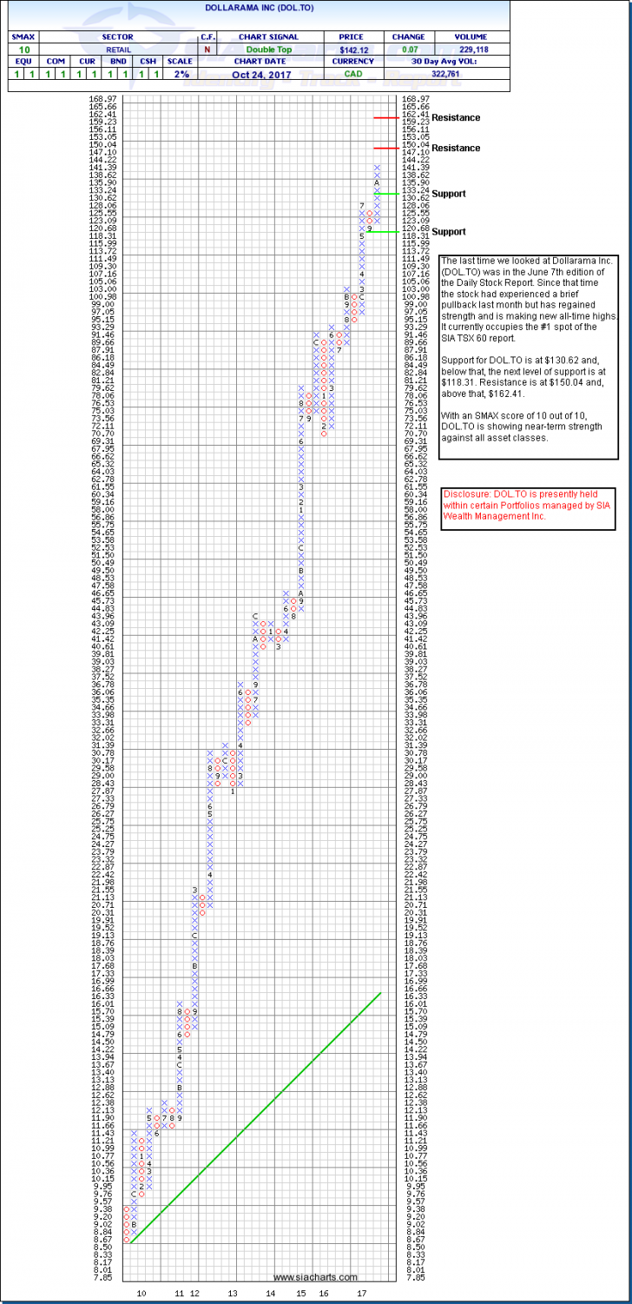Click the year 13 label on bottom axis

(233, 1294)
